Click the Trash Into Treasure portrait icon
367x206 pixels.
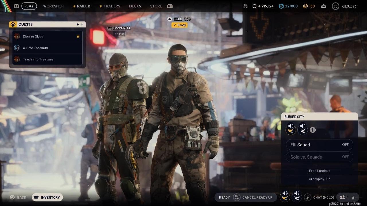[17, 59]
